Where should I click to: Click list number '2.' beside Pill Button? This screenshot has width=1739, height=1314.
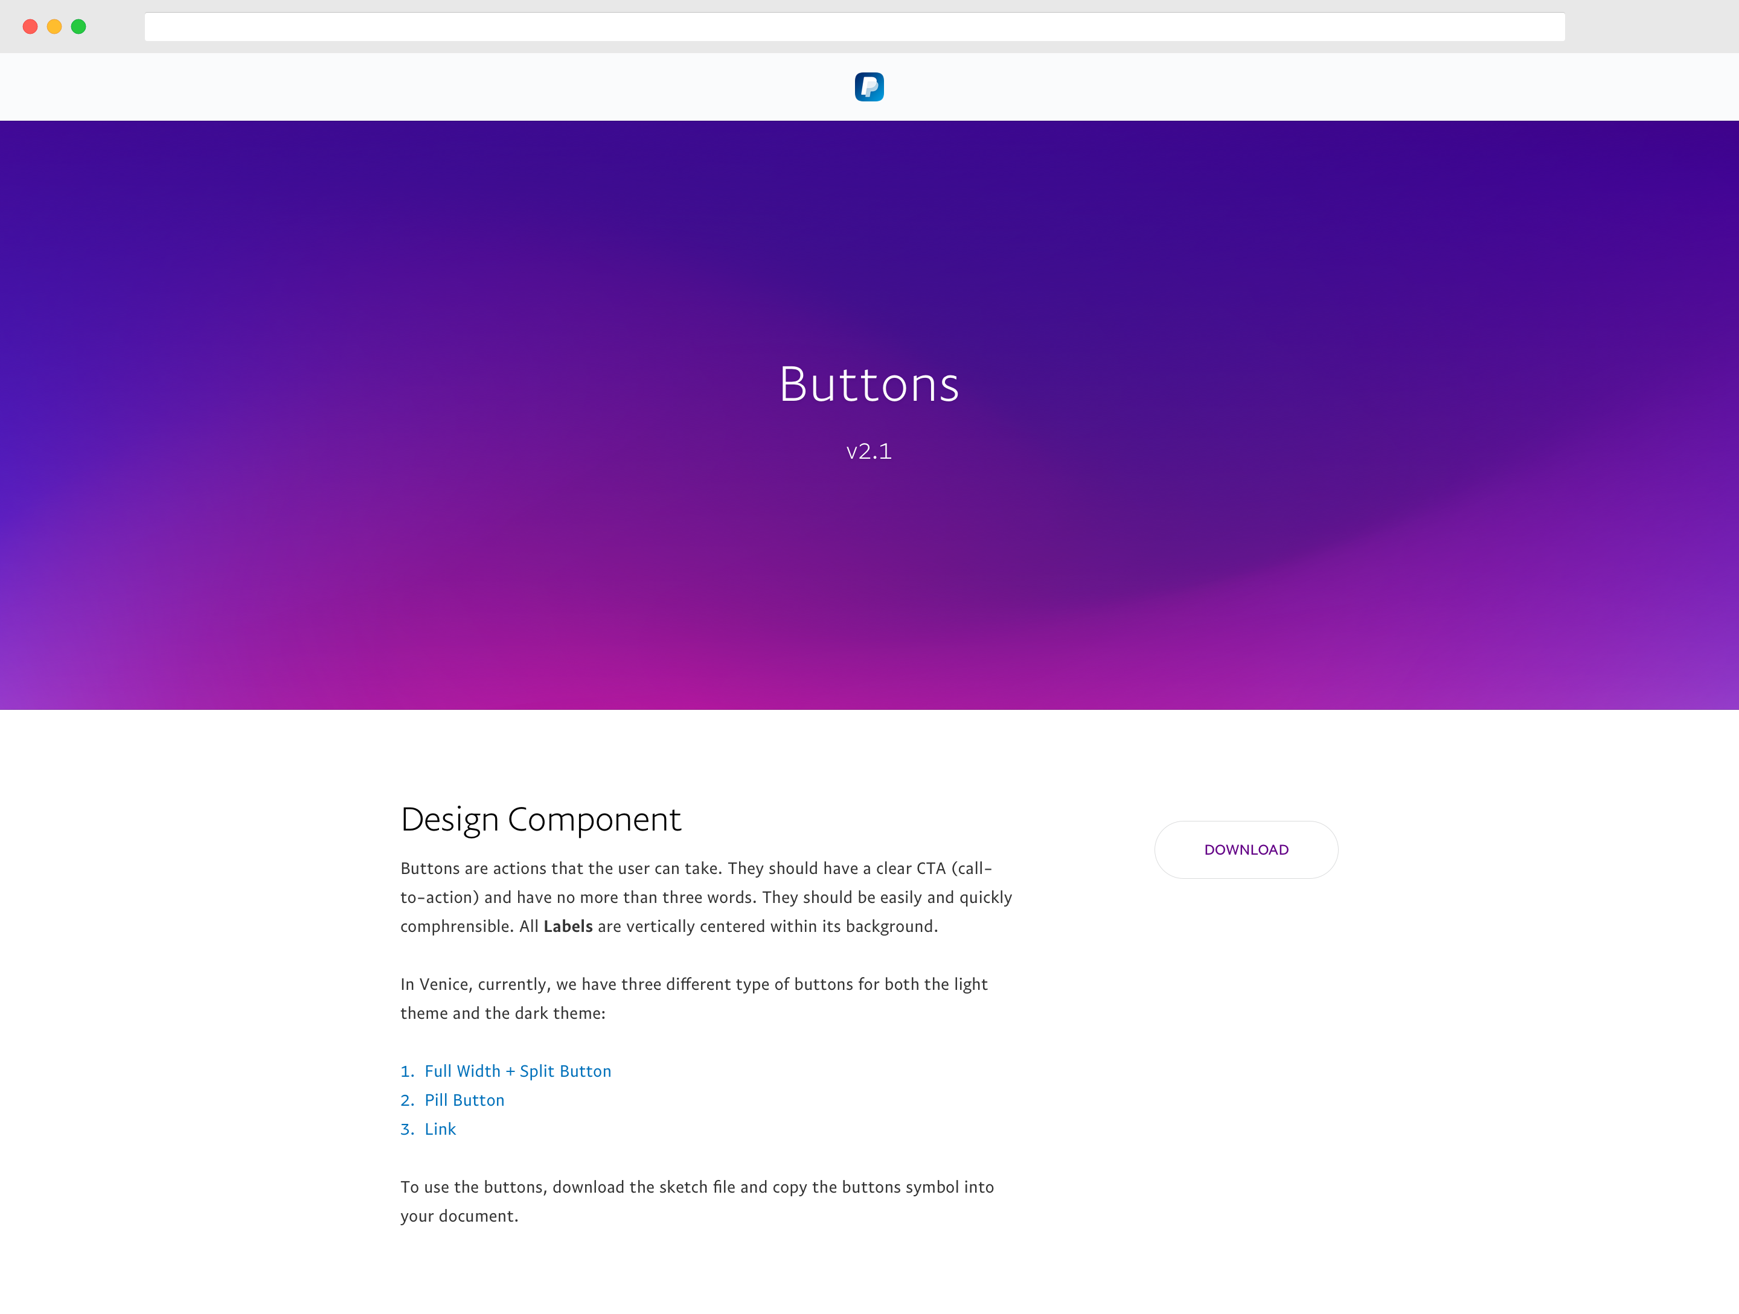pos(406,1100)
